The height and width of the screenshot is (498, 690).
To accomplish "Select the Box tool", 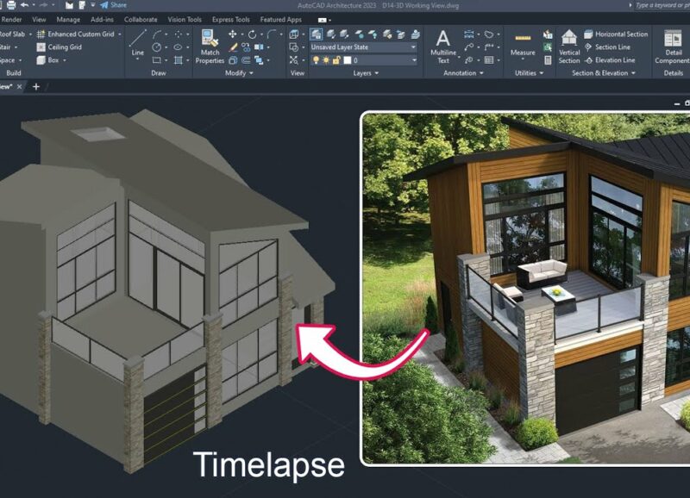I will 48,60.
